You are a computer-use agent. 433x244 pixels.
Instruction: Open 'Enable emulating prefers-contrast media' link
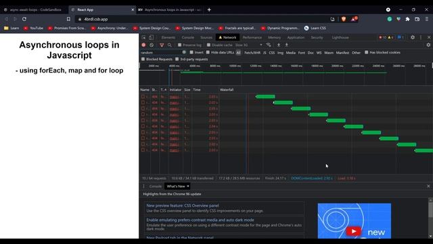tap(200, 220)
